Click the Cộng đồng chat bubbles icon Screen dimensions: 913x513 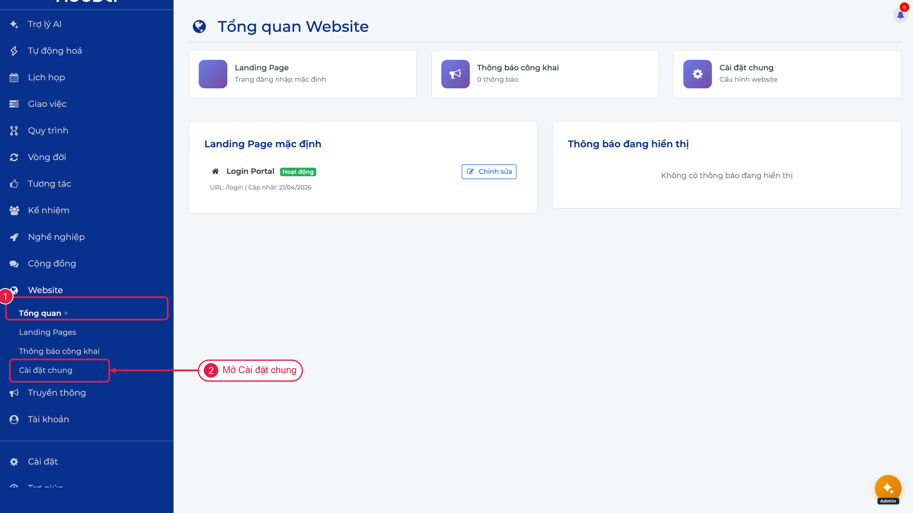pos(14,263)
